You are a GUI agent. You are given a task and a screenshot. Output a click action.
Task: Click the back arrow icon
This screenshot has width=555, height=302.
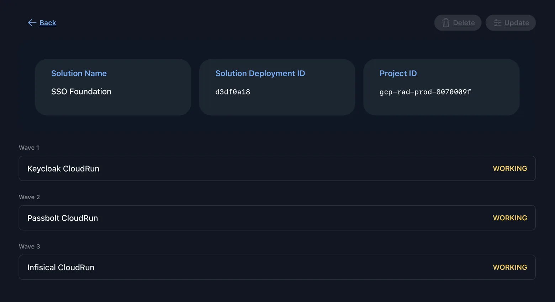coord(32,23)
